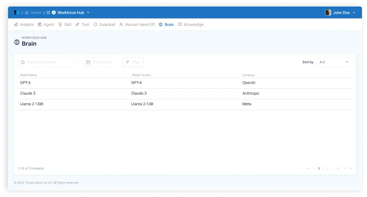Click the GPT-4 model version cell
This screenshot has width=367, height=197.
click(136, 83)
